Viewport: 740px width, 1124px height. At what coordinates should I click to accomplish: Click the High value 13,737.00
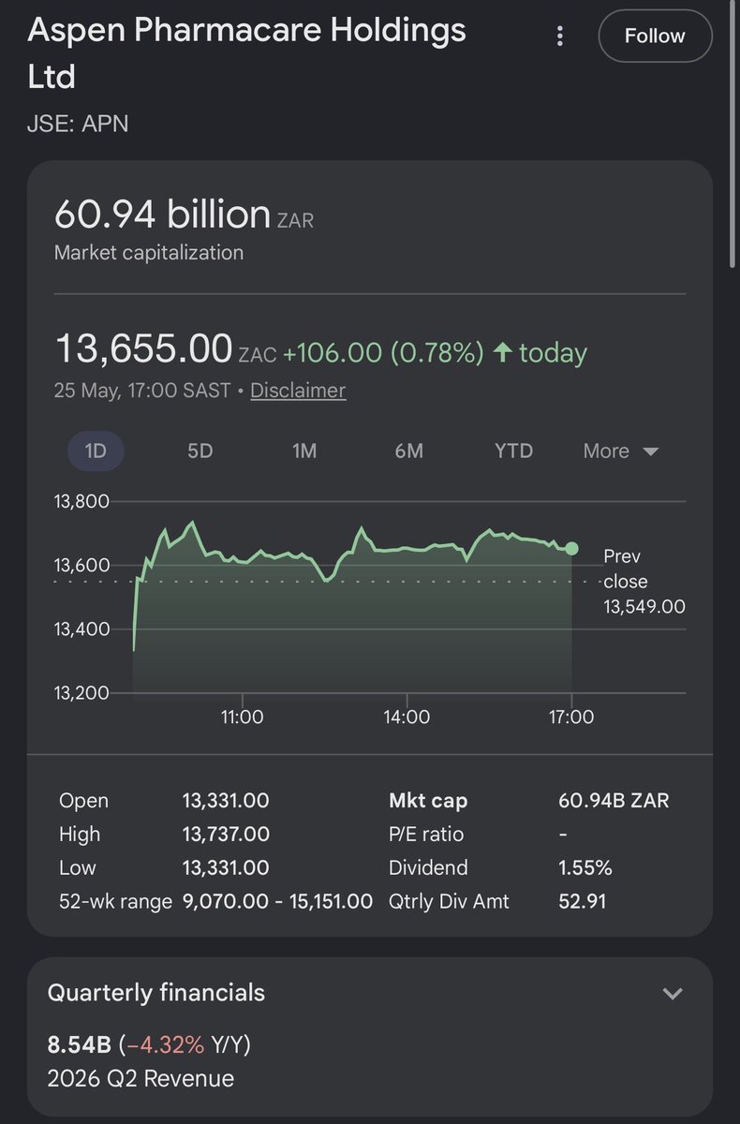tap(226, 834)
